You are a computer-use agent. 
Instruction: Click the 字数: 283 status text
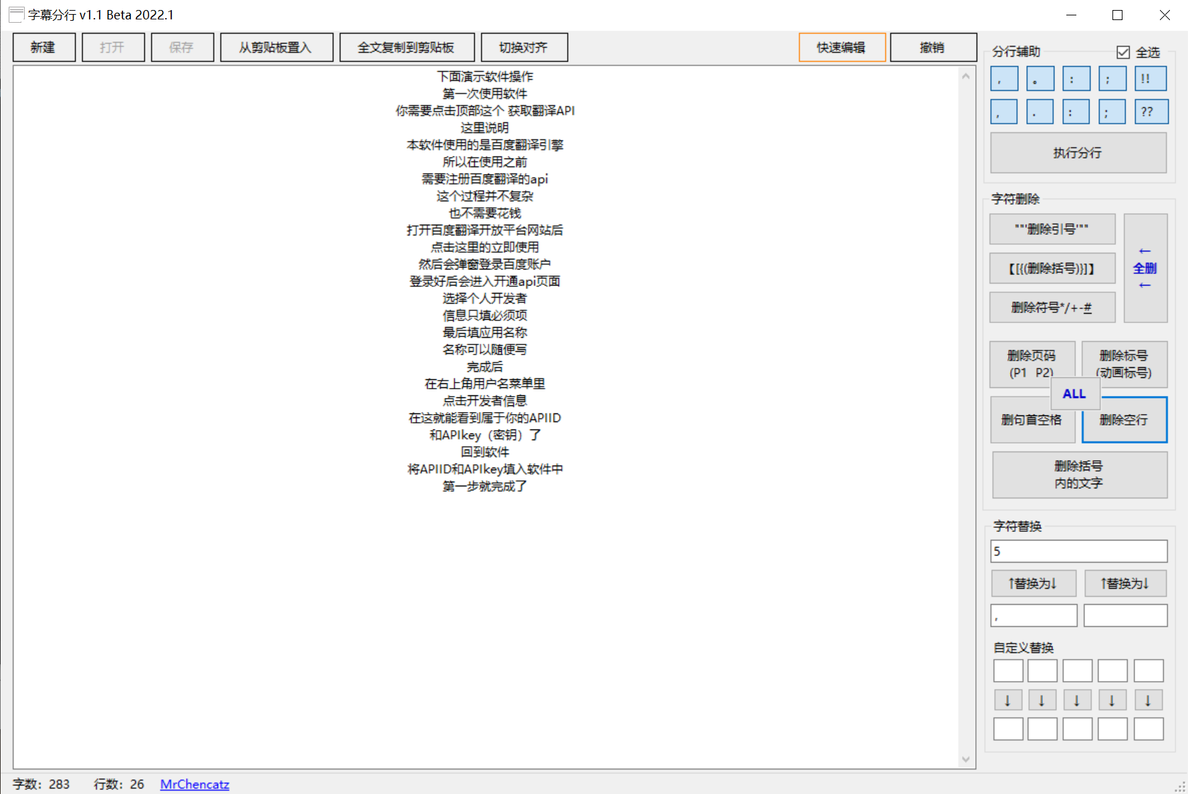coord(41,784)
